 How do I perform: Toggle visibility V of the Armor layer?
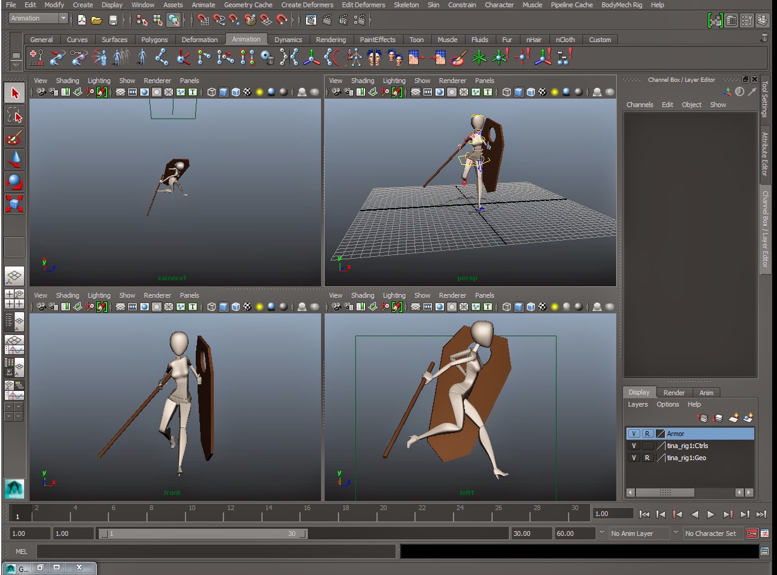click(x=634, y=434)
